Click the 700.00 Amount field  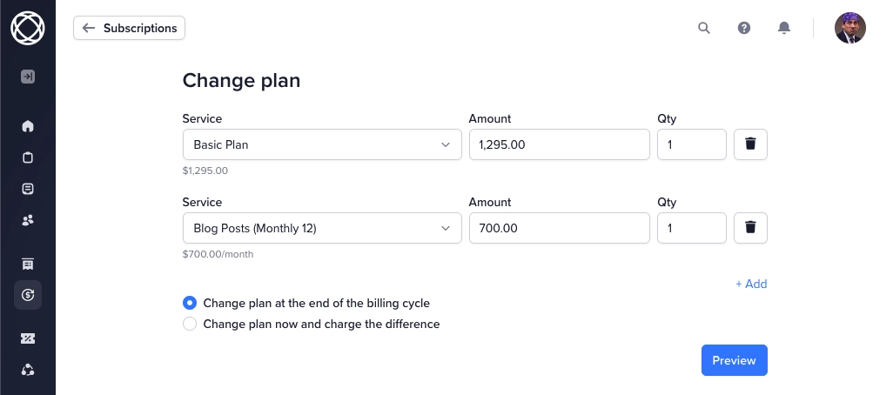560,228
